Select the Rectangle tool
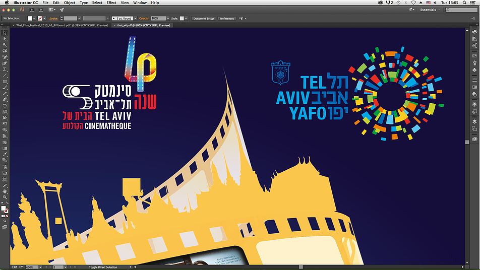The width and height of the screenshot is (480, 270). click(x=5, y=81)
